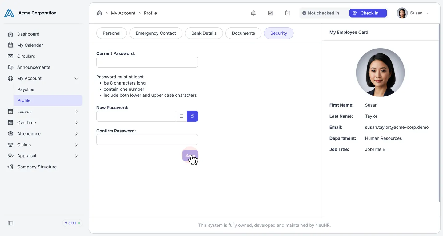Generate a random password with dice icon
Screen dimensions: 443x236
(x=182, y=116)
